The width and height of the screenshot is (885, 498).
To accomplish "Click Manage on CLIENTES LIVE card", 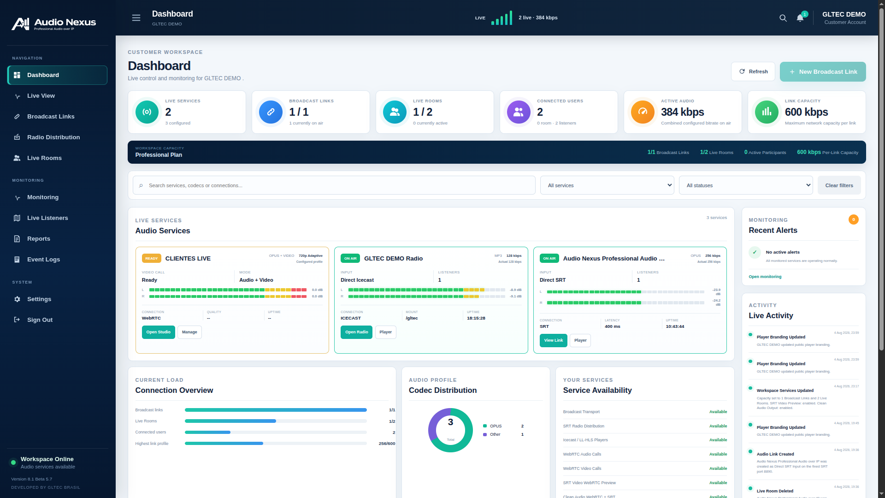I will [189, 332].
